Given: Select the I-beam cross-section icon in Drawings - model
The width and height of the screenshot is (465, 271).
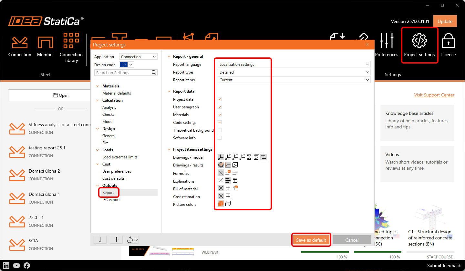Looking at the screenshot, I should (249, 157).
